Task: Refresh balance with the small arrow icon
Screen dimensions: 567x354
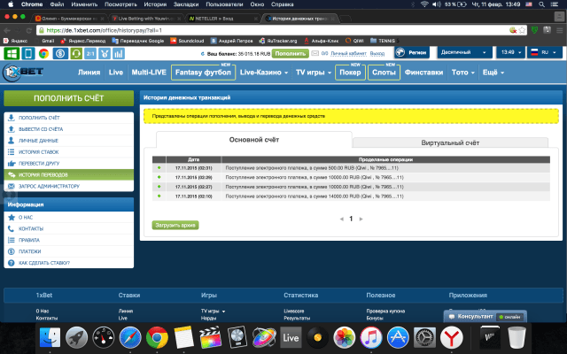Action: coord(203,54)
